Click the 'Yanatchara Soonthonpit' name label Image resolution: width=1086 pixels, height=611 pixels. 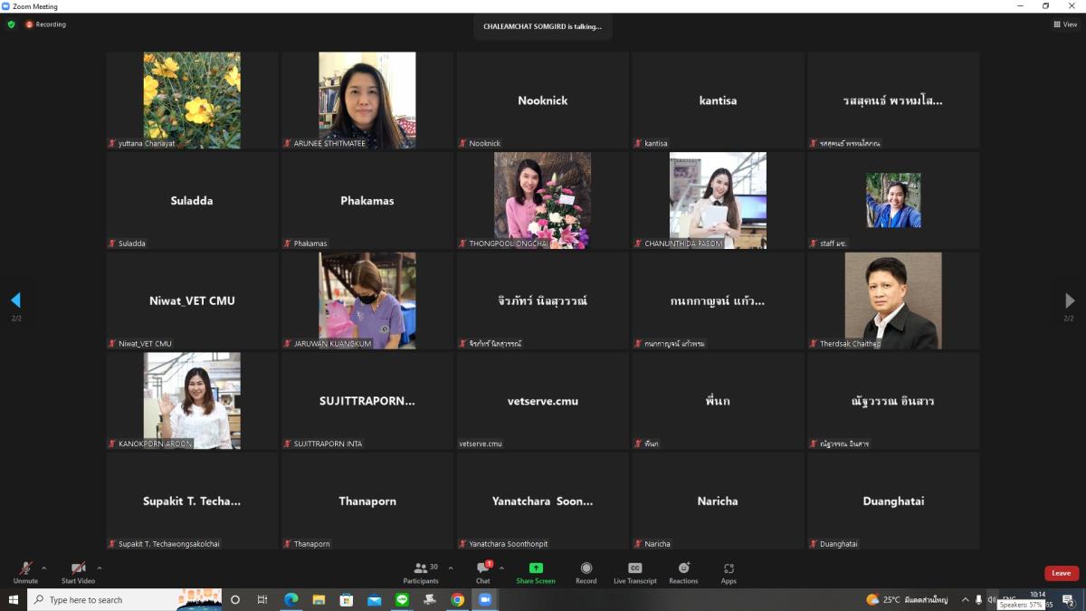(x=508, y=544)
